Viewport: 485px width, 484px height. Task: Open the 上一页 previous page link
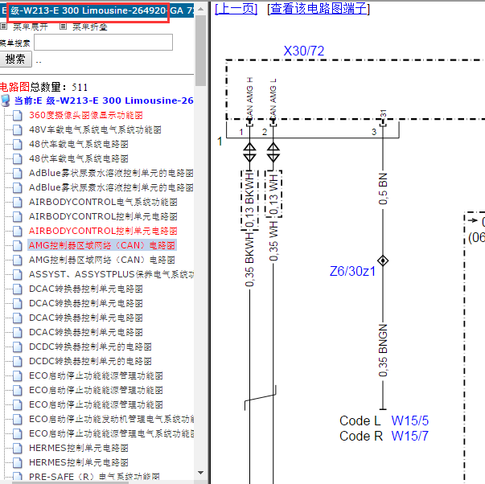pyautogui.click(x=236, y=8)
